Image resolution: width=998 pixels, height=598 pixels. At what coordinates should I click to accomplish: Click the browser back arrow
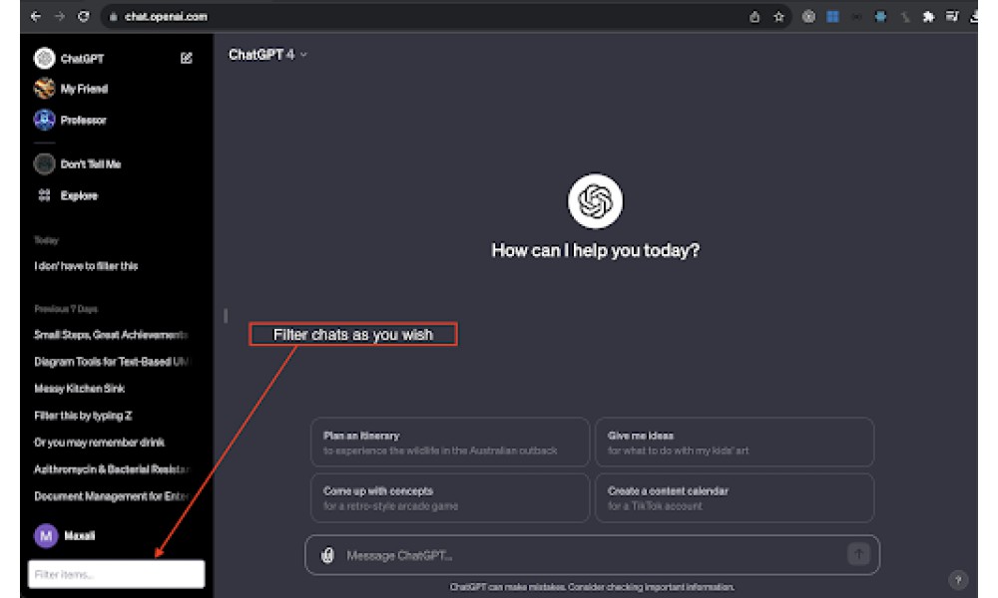click(x=36, y=17)
